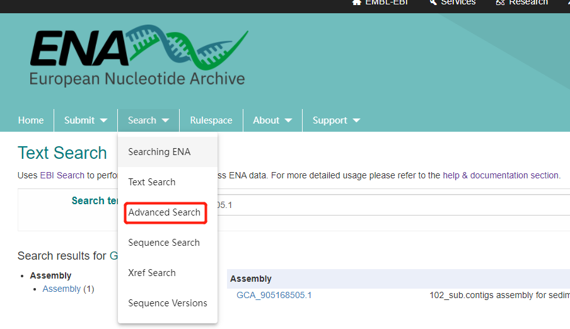This screenshot has height=329, width=570.
Task: Choose Xref Search menu entry
Action: tap(152, 273)
